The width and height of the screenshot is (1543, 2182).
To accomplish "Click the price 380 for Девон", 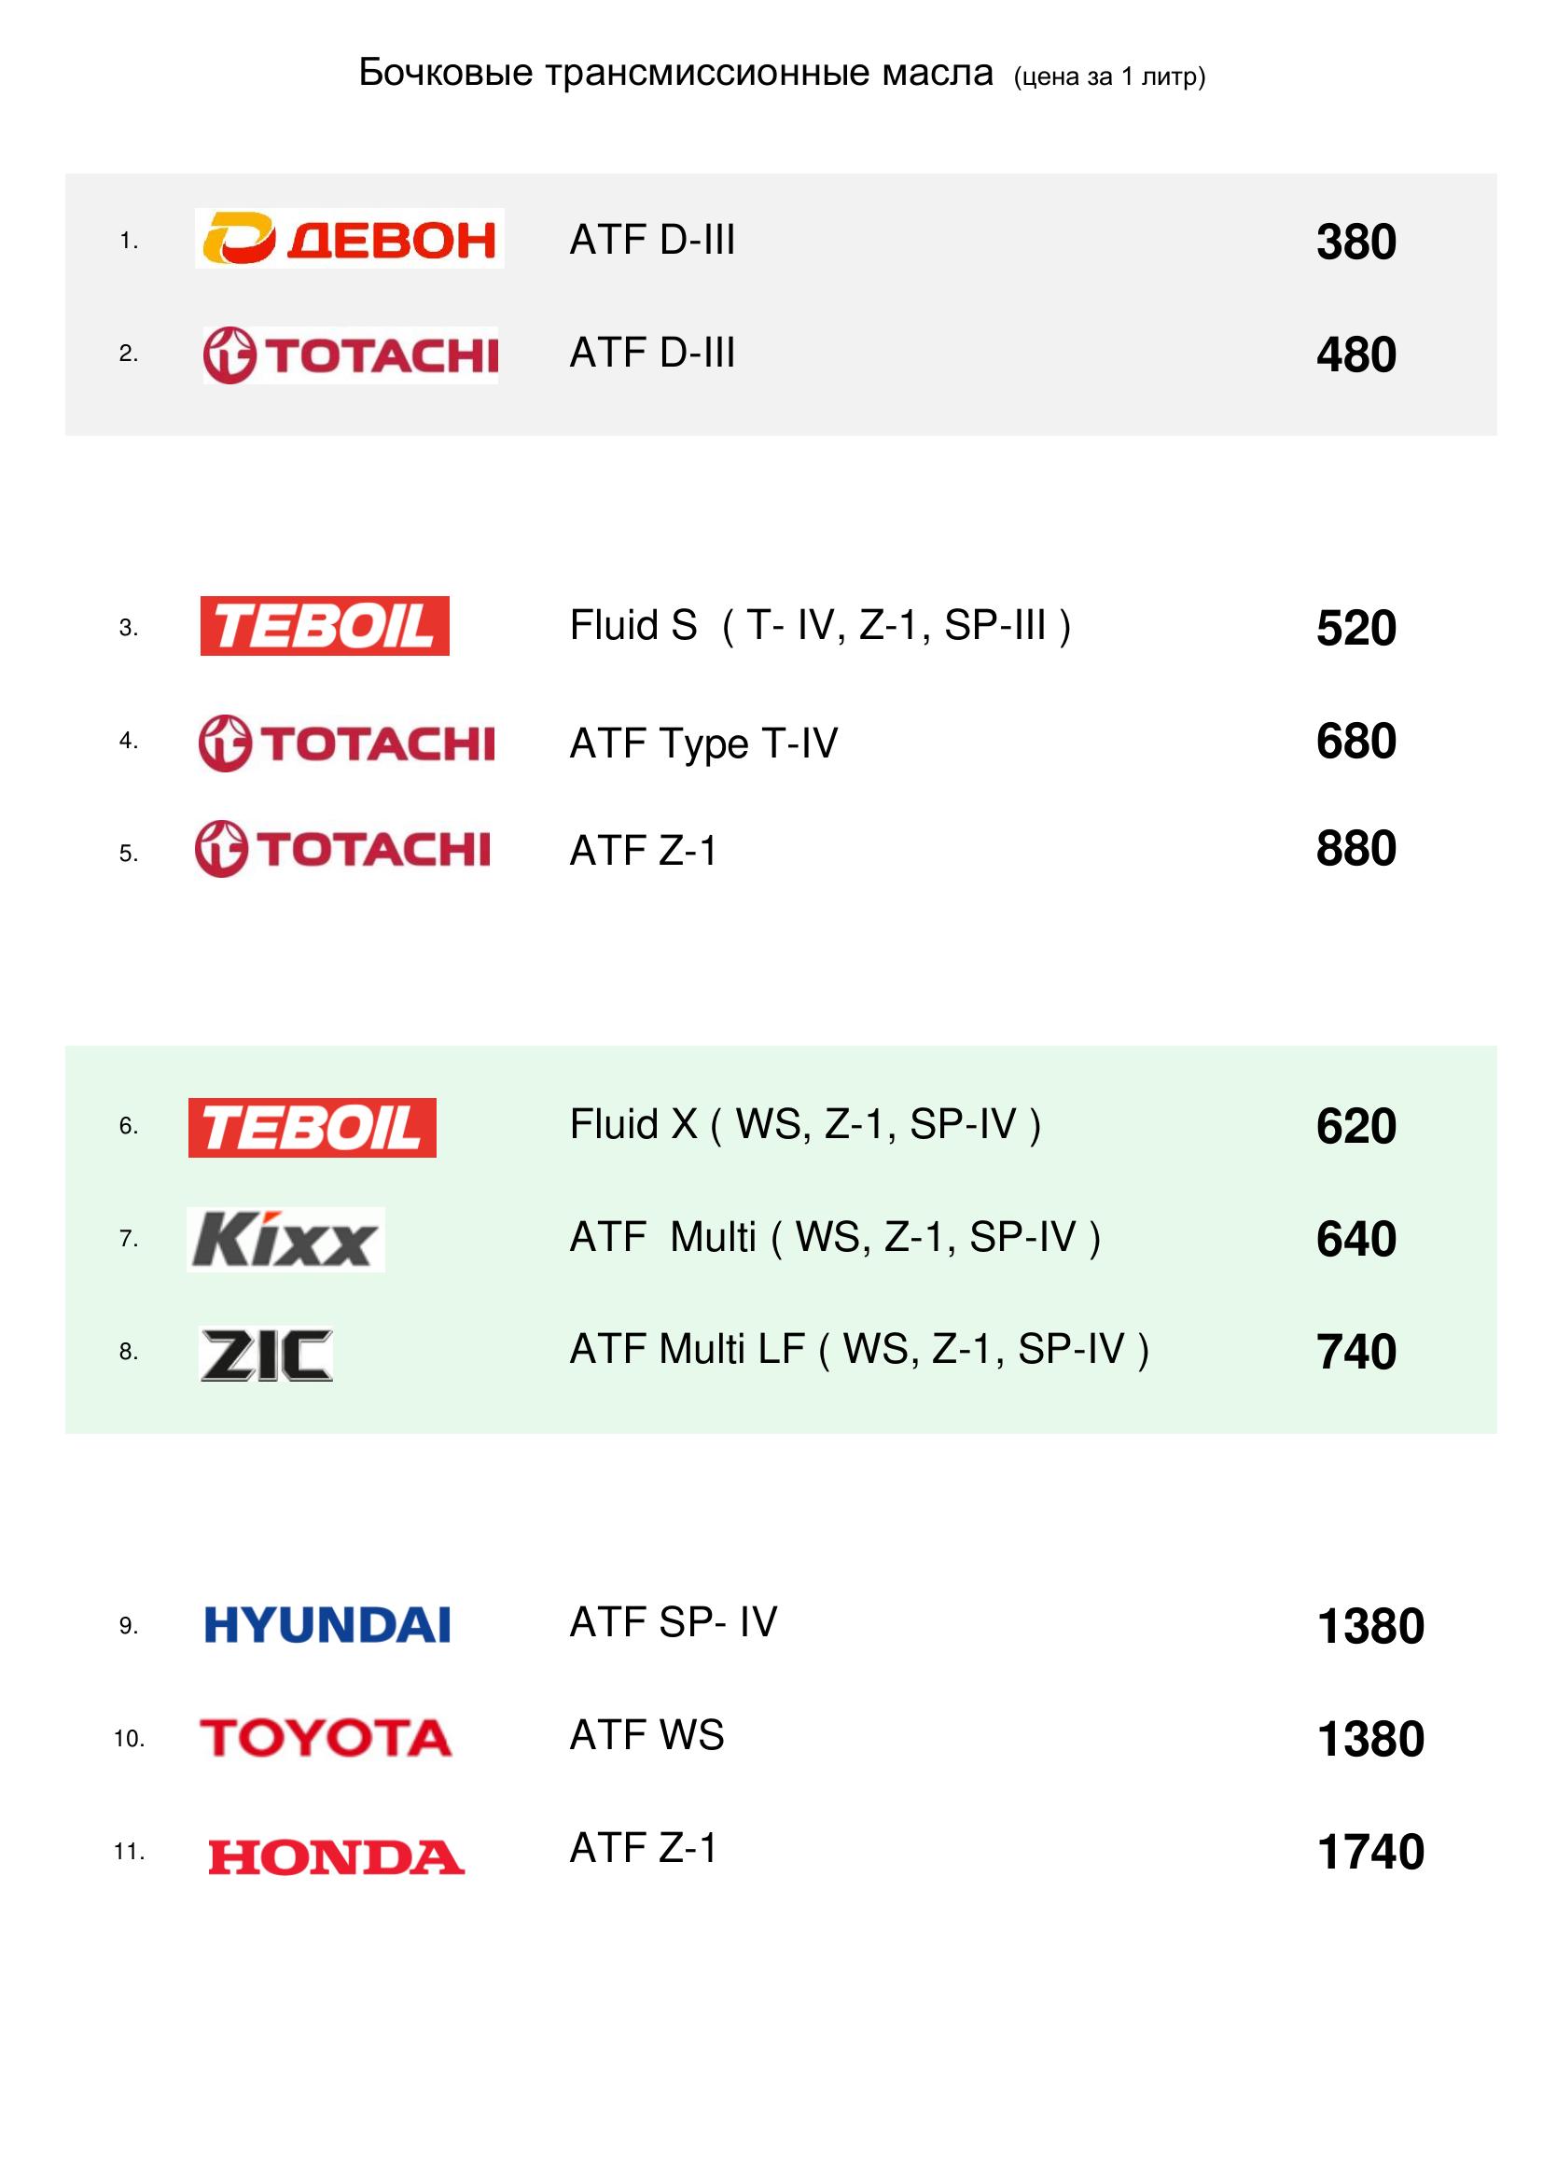I will tap(1355, 242).
